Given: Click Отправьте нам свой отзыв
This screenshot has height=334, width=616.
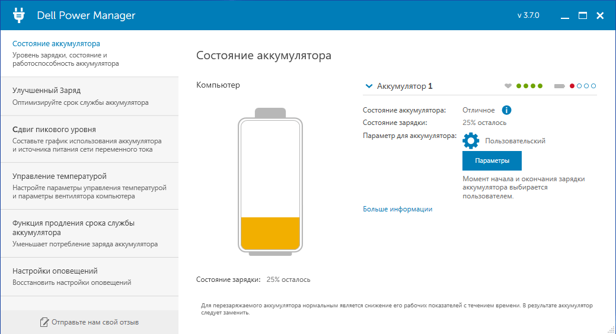Looking at the screenshot, I should [x=95, y=322].
